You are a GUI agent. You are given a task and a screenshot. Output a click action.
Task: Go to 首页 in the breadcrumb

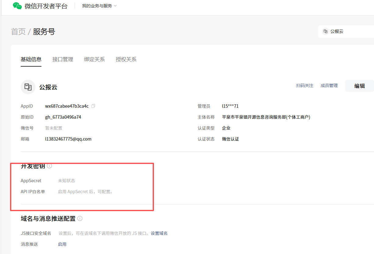click(18, 32)
